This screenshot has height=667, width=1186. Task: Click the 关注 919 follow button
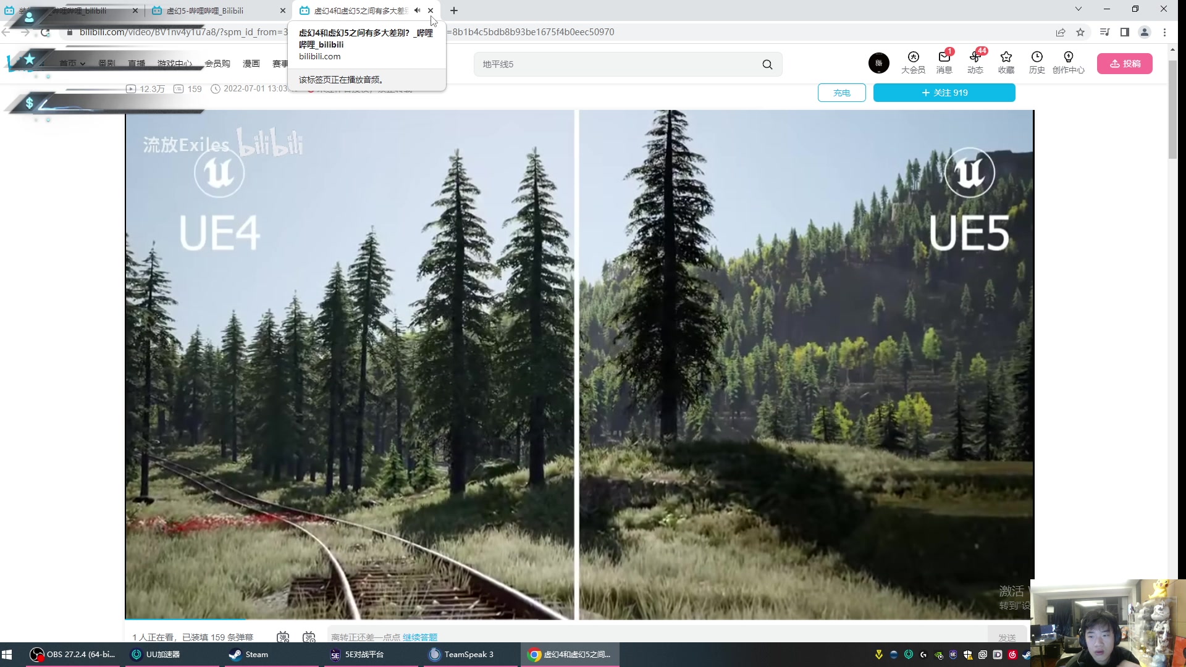[944, 93]
